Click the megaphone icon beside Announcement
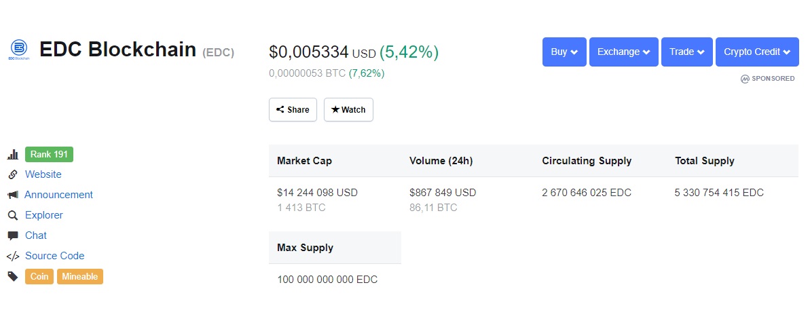810x321 pixels. (x=13, y=195)
